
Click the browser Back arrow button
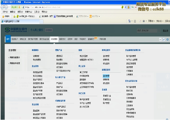(2, 7)
